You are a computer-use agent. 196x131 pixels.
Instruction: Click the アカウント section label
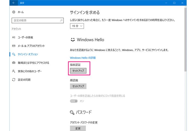click(16, 29)
